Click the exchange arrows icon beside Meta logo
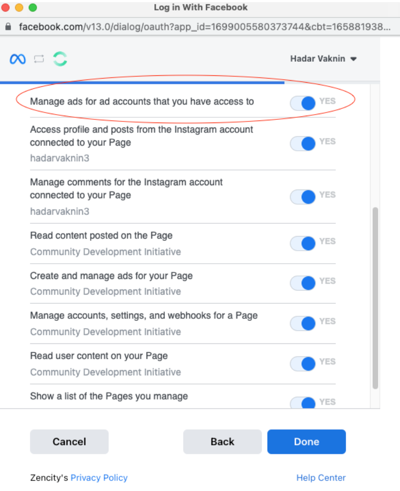 [x=39, y=59]
